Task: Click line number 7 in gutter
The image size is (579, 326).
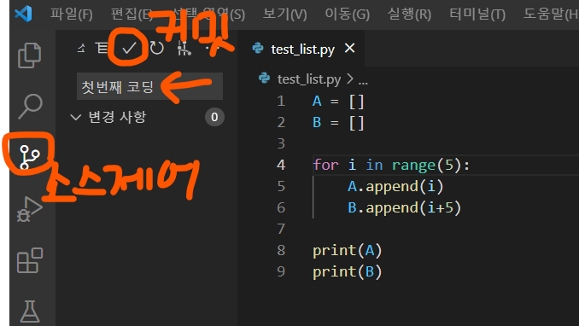Action: [281, 229]
